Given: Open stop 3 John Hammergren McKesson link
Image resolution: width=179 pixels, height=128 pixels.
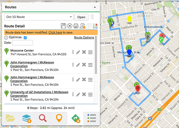Looking at the screenshot, I should 32,79.
